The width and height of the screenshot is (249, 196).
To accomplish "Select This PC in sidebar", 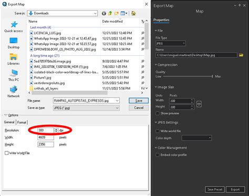I will 14,75.
